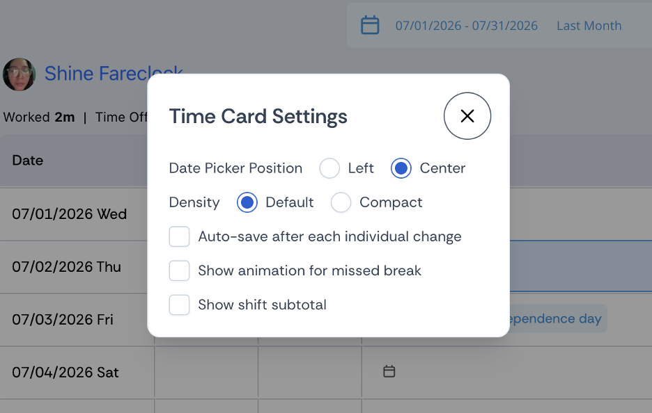Enable auto-save after each individual change

pyautogui.click(x=179, y=236)
